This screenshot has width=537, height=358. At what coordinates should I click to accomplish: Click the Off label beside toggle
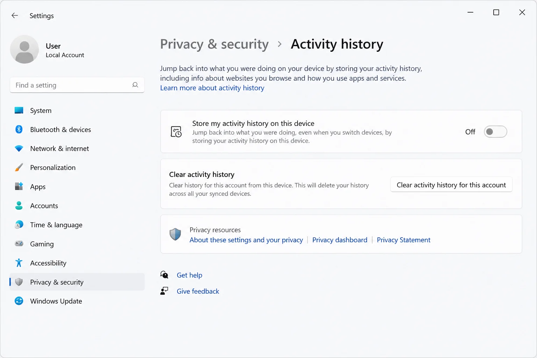470,132
